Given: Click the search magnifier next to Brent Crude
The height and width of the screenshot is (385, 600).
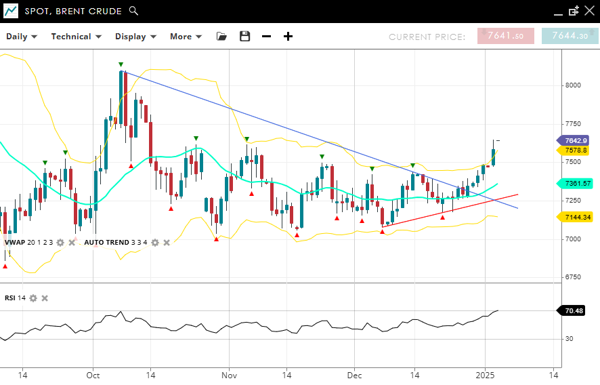Looking at the screenshot, I should coord(134,11).
